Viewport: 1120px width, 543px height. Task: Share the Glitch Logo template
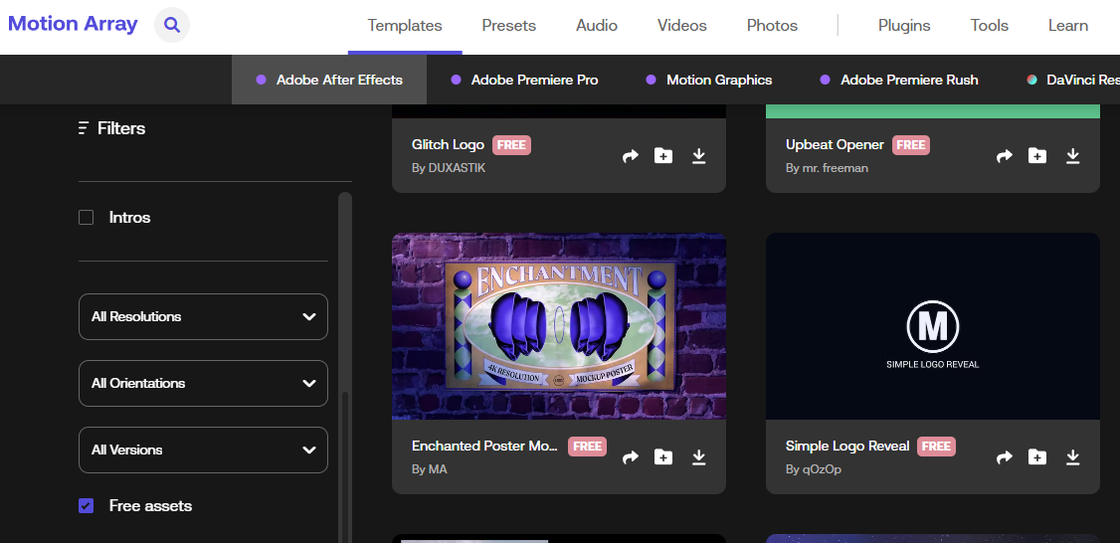tap(630, 156)
